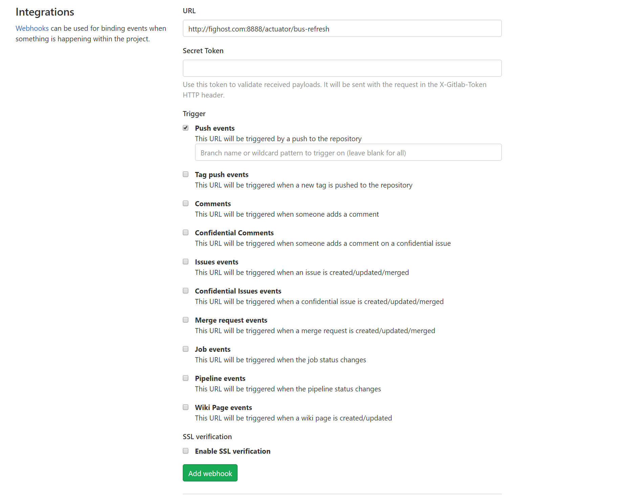Image resolution: width=620 pixels, height=495 pixels.
Task: Click the Pipeline events label
Action: click(x=220, y=379)
